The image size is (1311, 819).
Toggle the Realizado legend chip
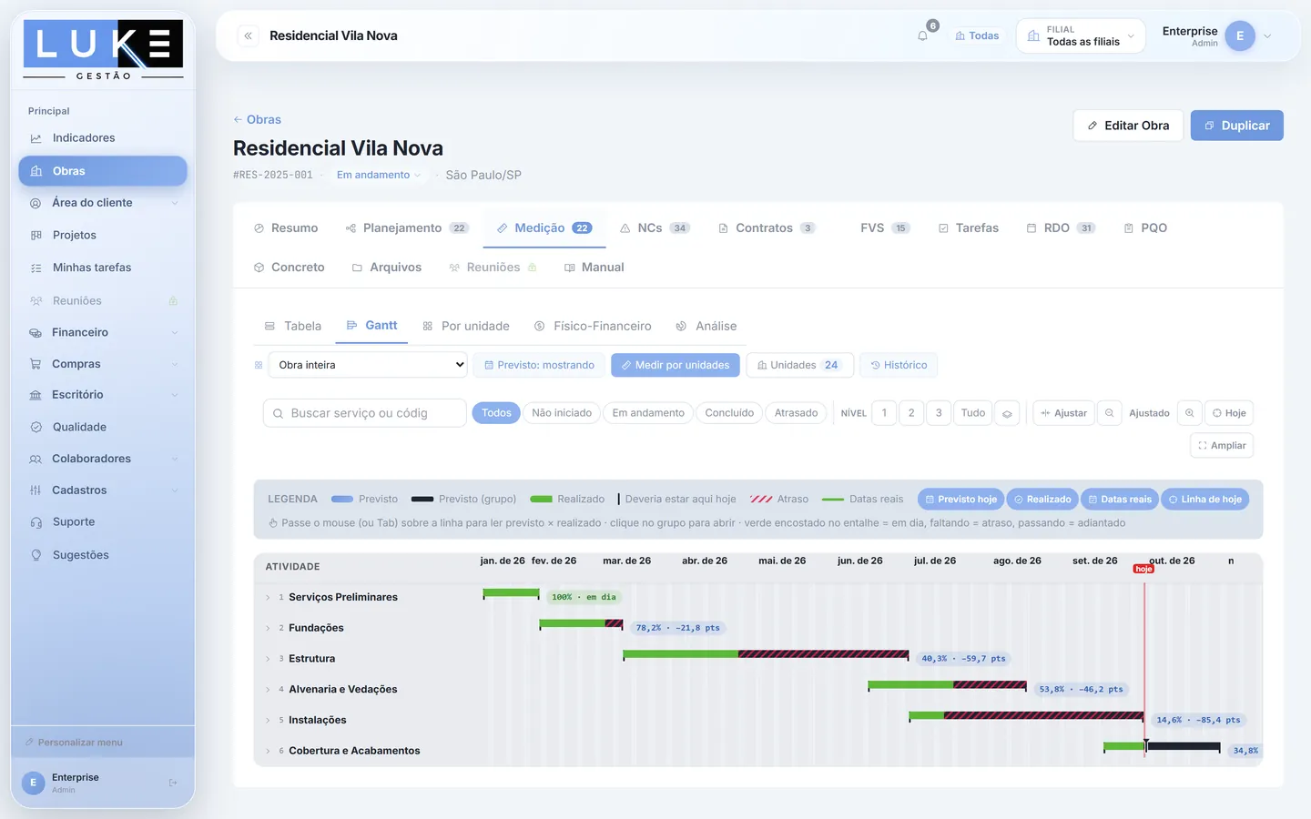[x=1042, y=500]
